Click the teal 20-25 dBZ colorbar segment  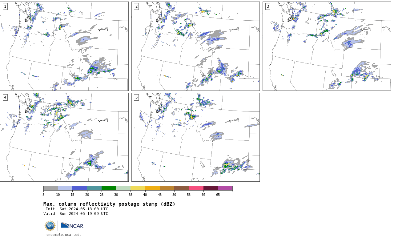[94, 188]
